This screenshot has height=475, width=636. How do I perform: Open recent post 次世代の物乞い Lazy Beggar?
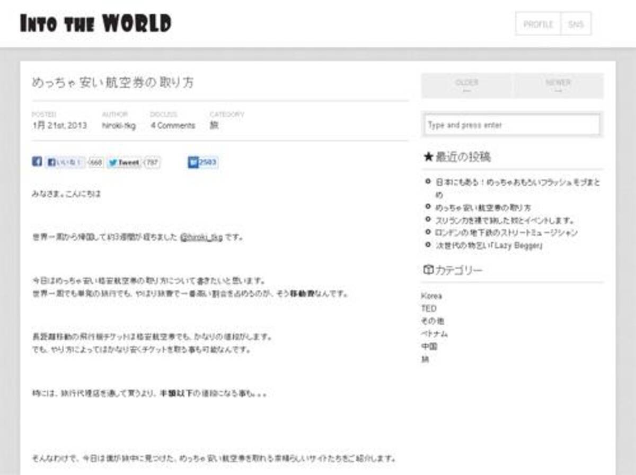click(489, 245)
